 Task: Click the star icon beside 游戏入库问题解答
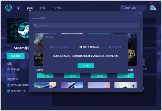(x=8, y=85)
